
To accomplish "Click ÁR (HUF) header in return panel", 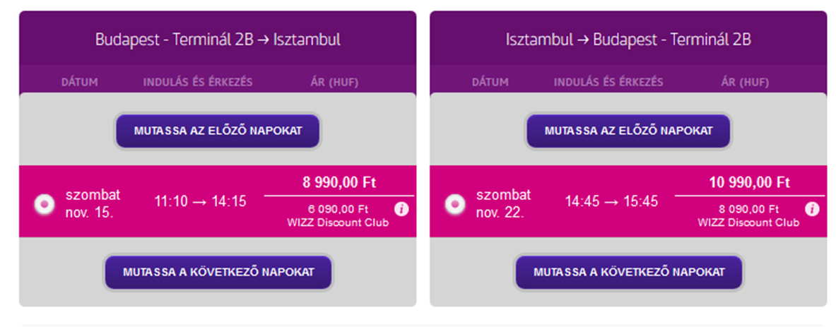I will 745,83.
